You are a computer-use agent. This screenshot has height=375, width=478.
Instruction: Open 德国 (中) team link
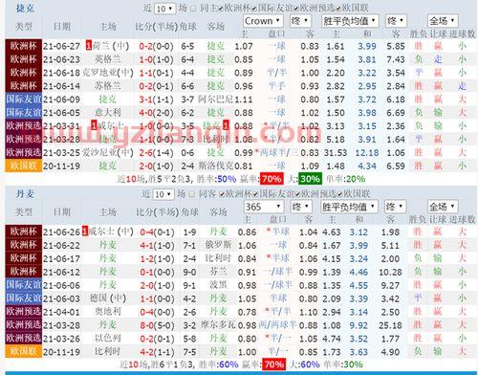108,298
